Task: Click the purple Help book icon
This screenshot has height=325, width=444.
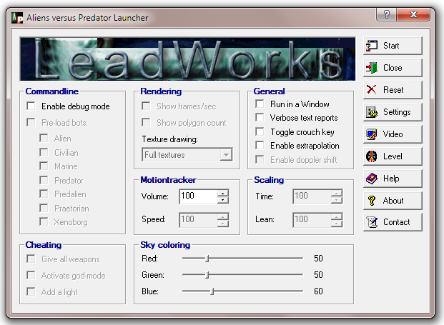Action: pos(372,179)
